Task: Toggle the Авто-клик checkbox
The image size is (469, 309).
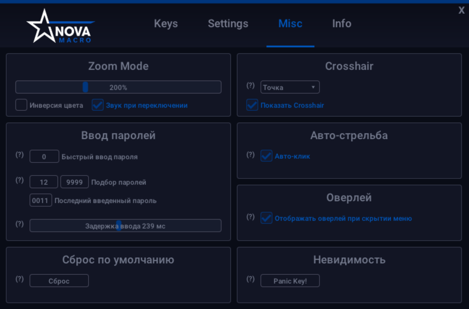Action: (x=266, y=156)
